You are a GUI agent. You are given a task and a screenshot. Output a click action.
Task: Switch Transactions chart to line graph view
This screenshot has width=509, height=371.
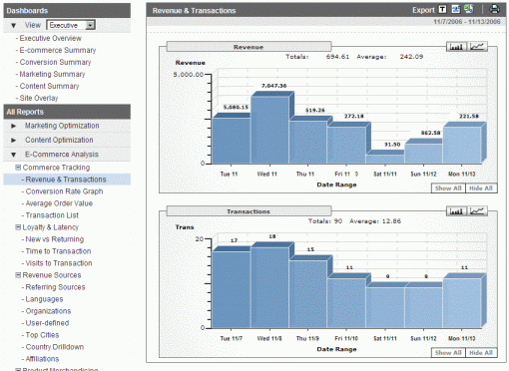pos(477,211)
